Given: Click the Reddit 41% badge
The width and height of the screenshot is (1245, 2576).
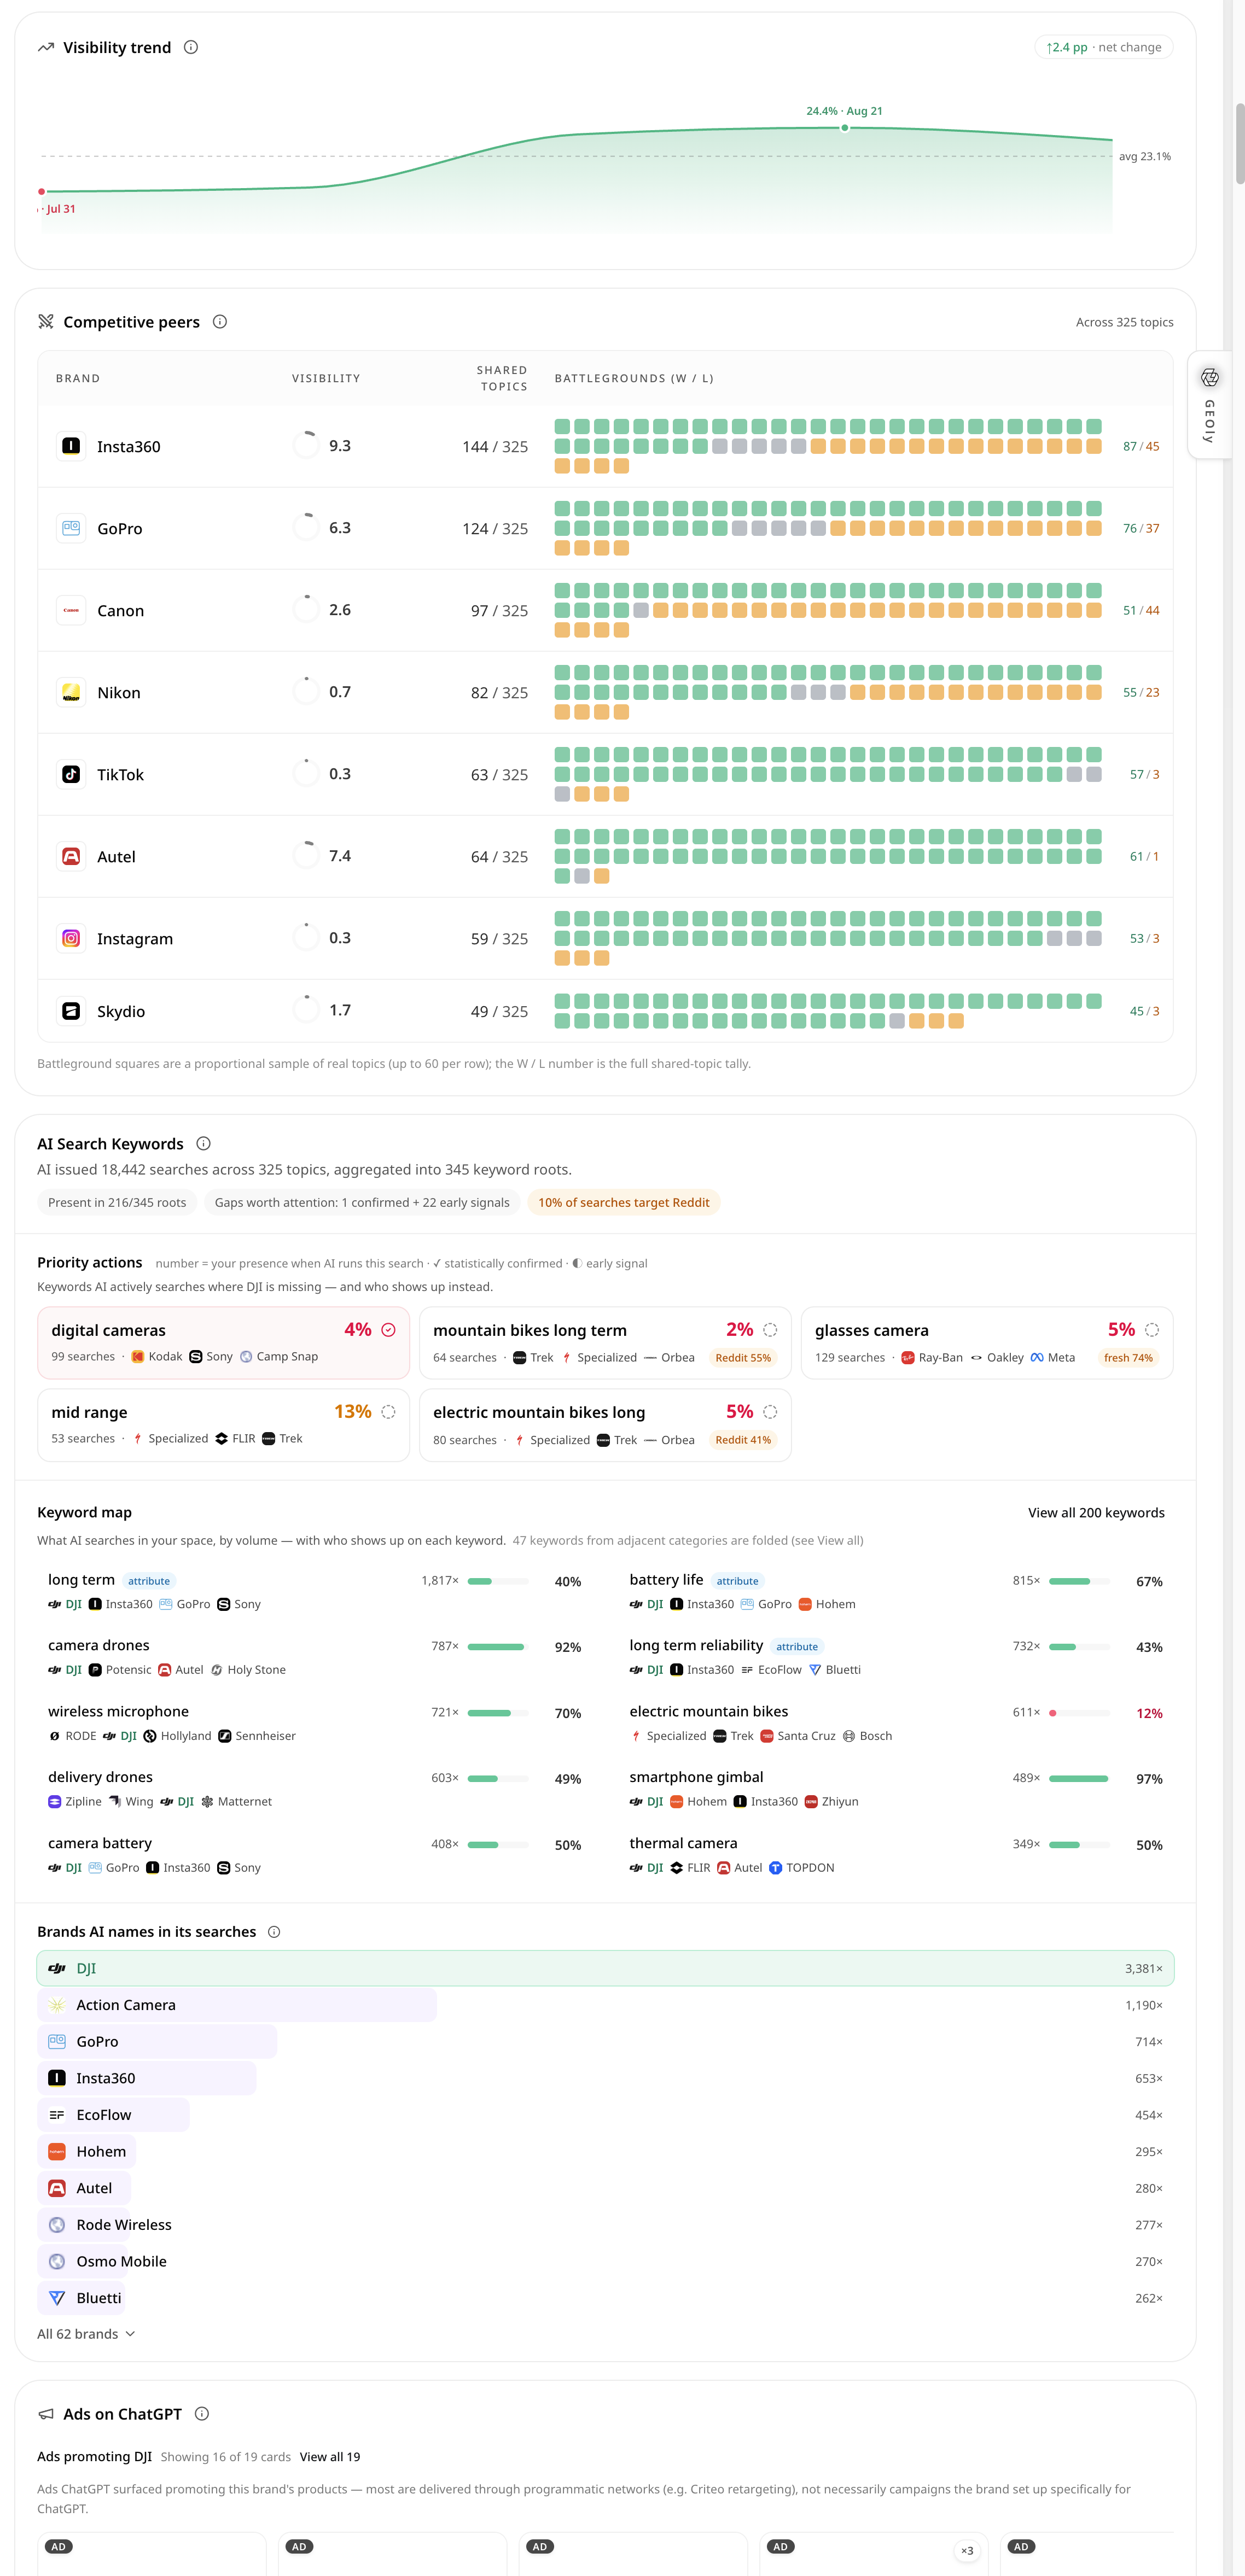Looking at the screenshot, I should click(743, 1439).
